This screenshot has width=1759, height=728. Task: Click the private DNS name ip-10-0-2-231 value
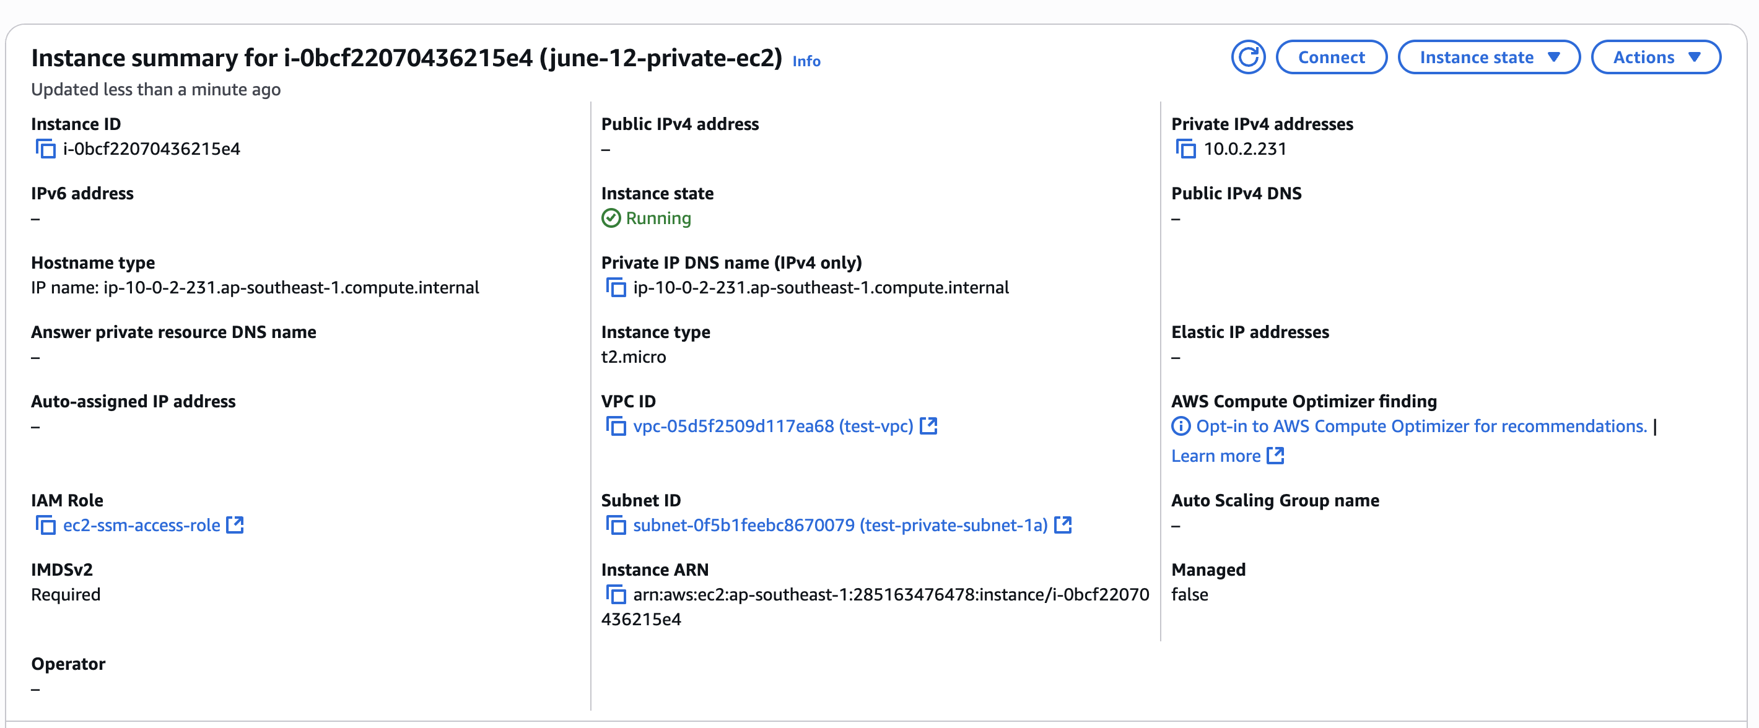pos(821,287)
